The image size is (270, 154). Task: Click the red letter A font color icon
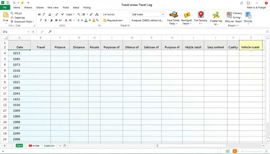66,20
